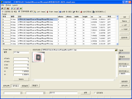
Task: Click the 영역선택 button below 원래화면
Action: pos(125,86)
